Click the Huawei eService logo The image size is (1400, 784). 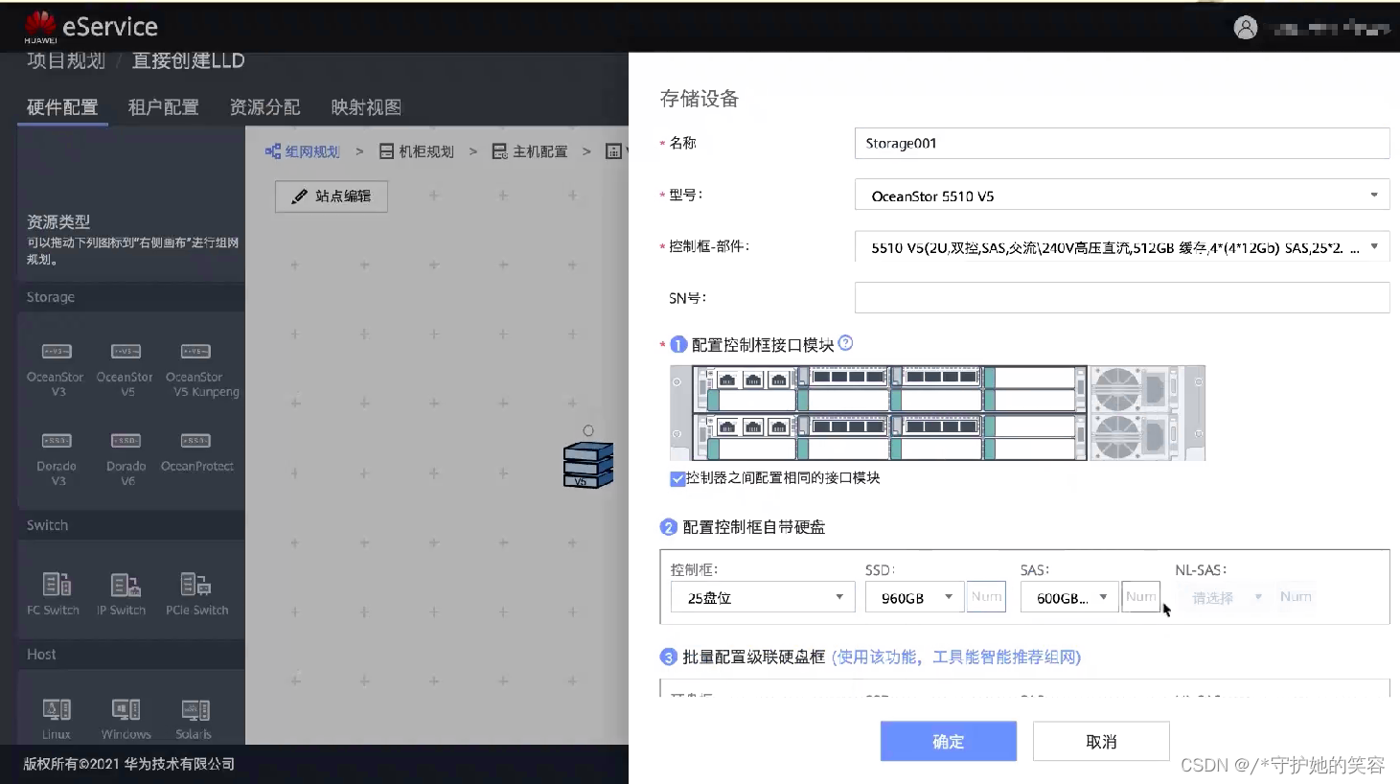91,27
